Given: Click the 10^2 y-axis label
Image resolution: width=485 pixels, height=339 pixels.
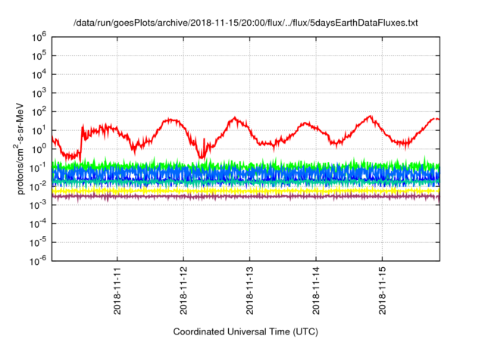Looking at the screenshot, I should click(39, 112).
